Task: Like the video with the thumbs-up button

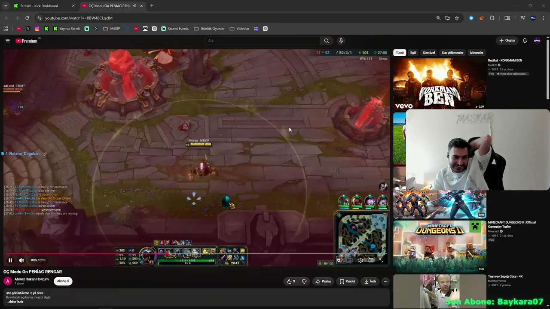Action: click(x=291, y=282)
